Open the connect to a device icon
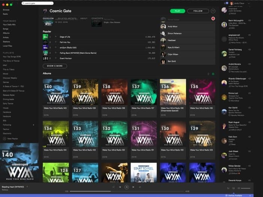 [x=233, y=188]
